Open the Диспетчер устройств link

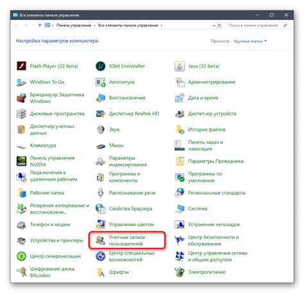(212, 114)
